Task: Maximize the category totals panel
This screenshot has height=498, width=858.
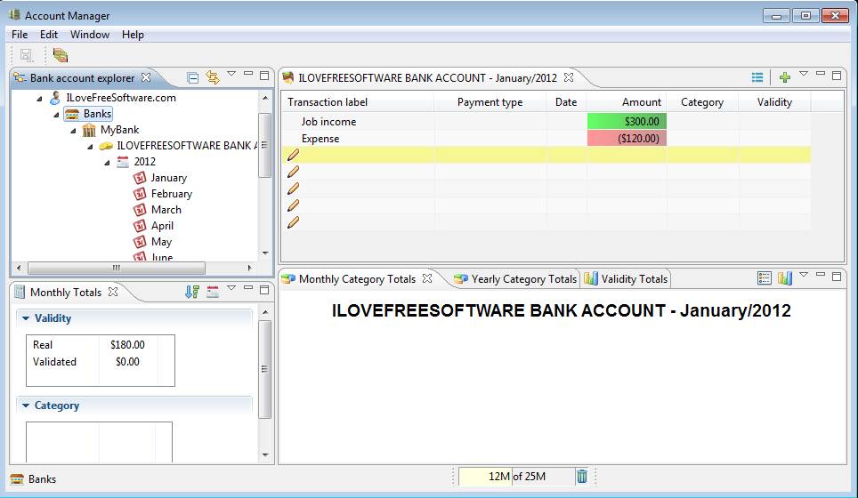Action: pos(837,276)
